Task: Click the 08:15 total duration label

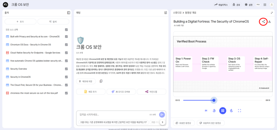Action: coord(268,100)
